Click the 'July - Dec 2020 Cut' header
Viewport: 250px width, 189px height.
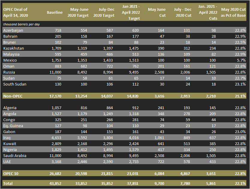183,12
